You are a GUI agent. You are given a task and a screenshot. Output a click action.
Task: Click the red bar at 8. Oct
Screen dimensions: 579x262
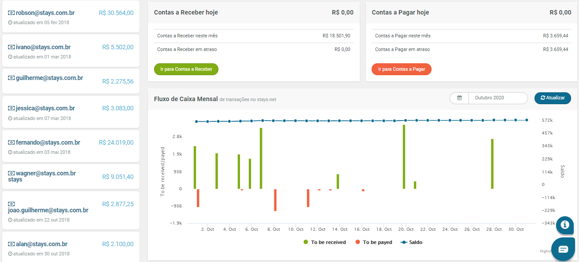click(275, 200)
